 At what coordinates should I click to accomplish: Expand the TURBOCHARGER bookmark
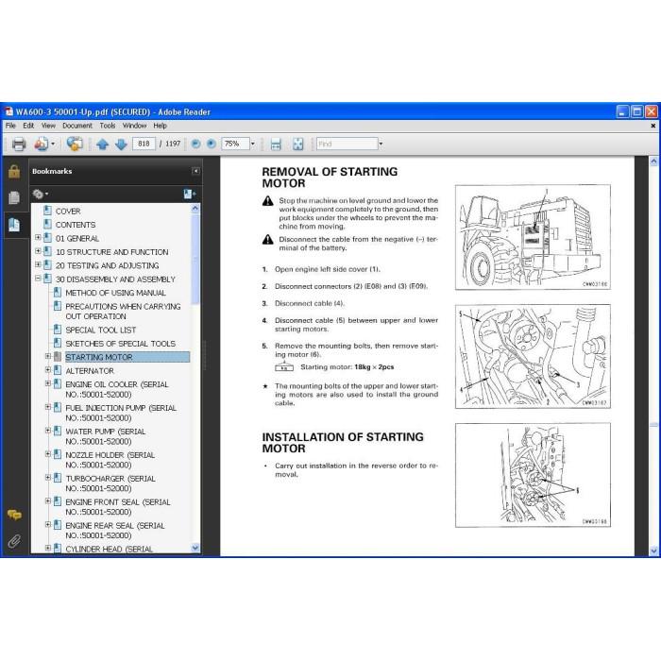(48, 478)
